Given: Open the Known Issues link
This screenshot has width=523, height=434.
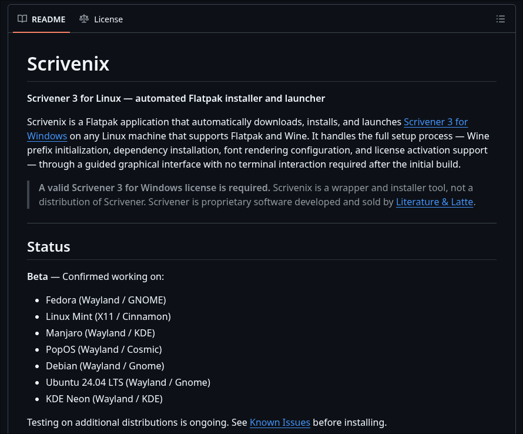Looking at the screenshot, I should pos(280,422).
